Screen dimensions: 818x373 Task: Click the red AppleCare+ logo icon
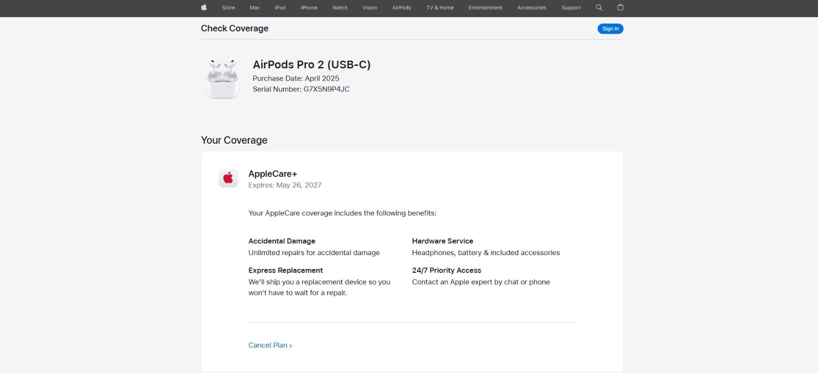(x=228, y=178)
